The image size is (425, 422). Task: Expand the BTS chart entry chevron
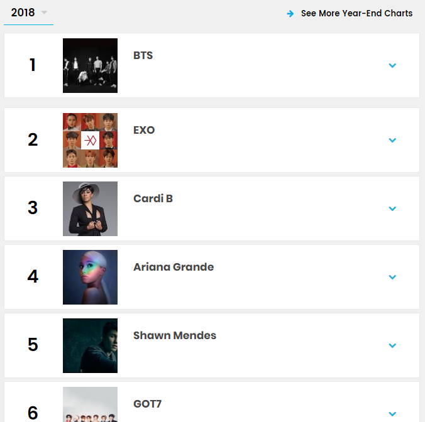tap(392, 65)
